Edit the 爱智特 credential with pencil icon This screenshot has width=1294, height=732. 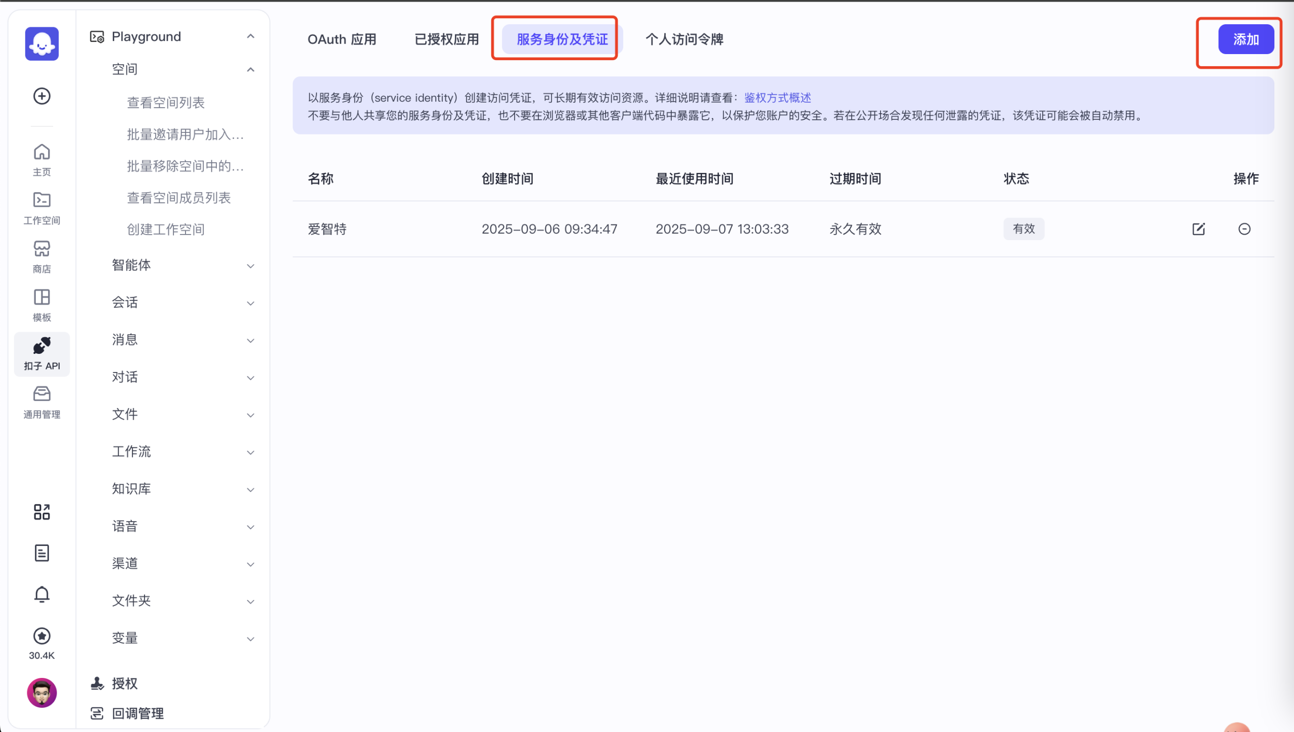(1198, 228)
